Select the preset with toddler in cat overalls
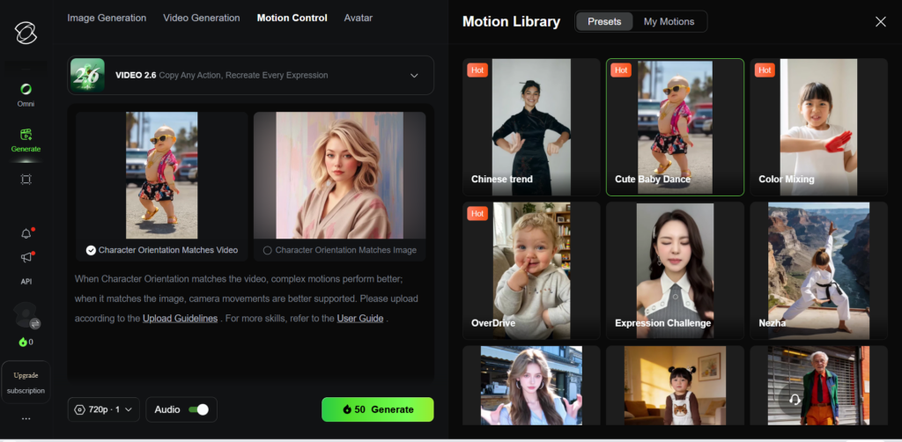Image resolution: width=902 pixels, height=442 pixels. (675, 386)
